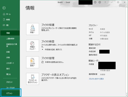Select エクスポート in the sidebar
This screenshot has height=97, width=128.
10,63
